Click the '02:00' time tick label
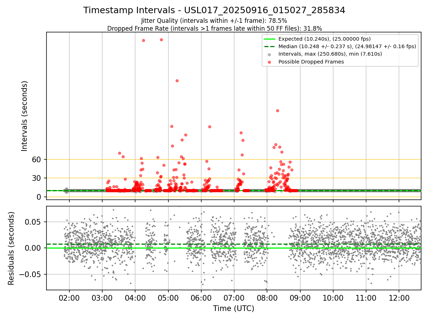 [69, 297]
